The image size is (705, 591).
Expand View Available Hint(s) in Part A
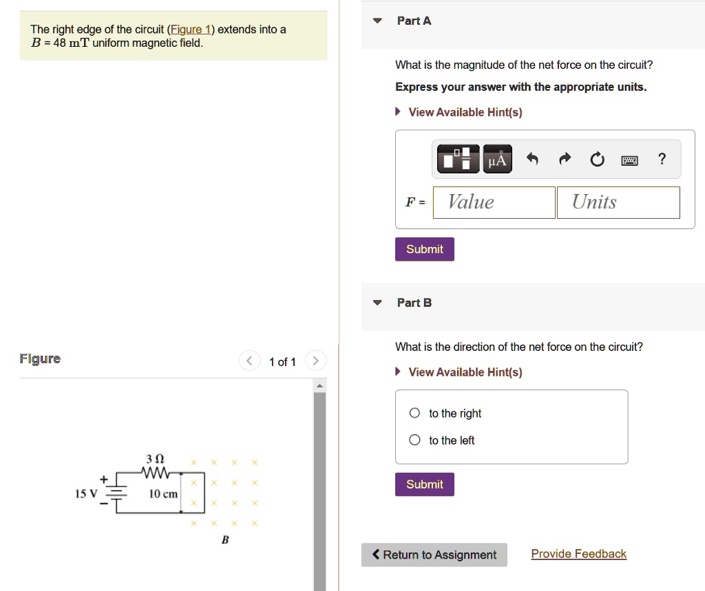click(459, 111)
